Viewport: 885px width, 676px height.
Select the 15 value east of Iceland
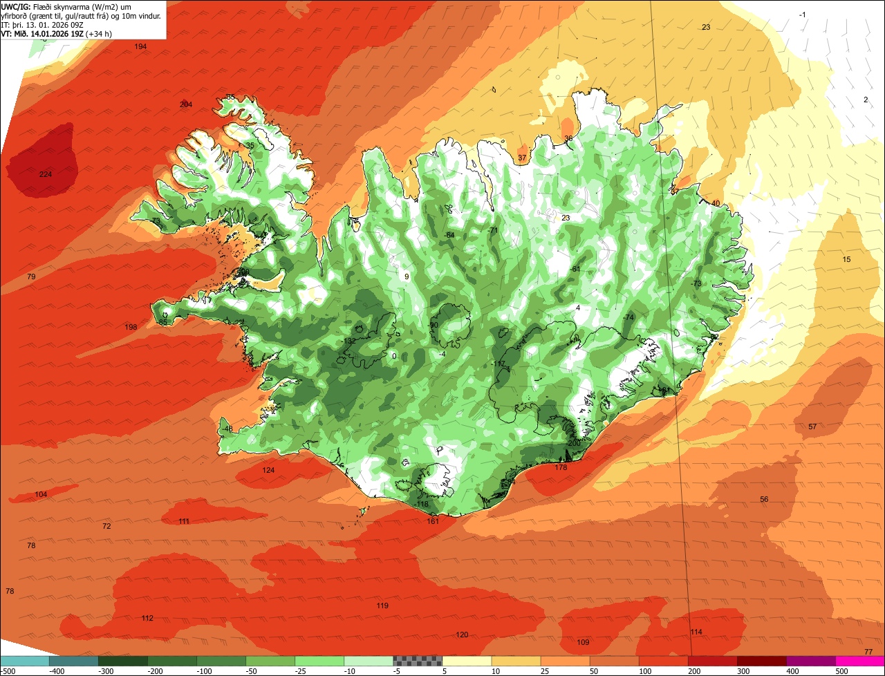tap(846, 259)
